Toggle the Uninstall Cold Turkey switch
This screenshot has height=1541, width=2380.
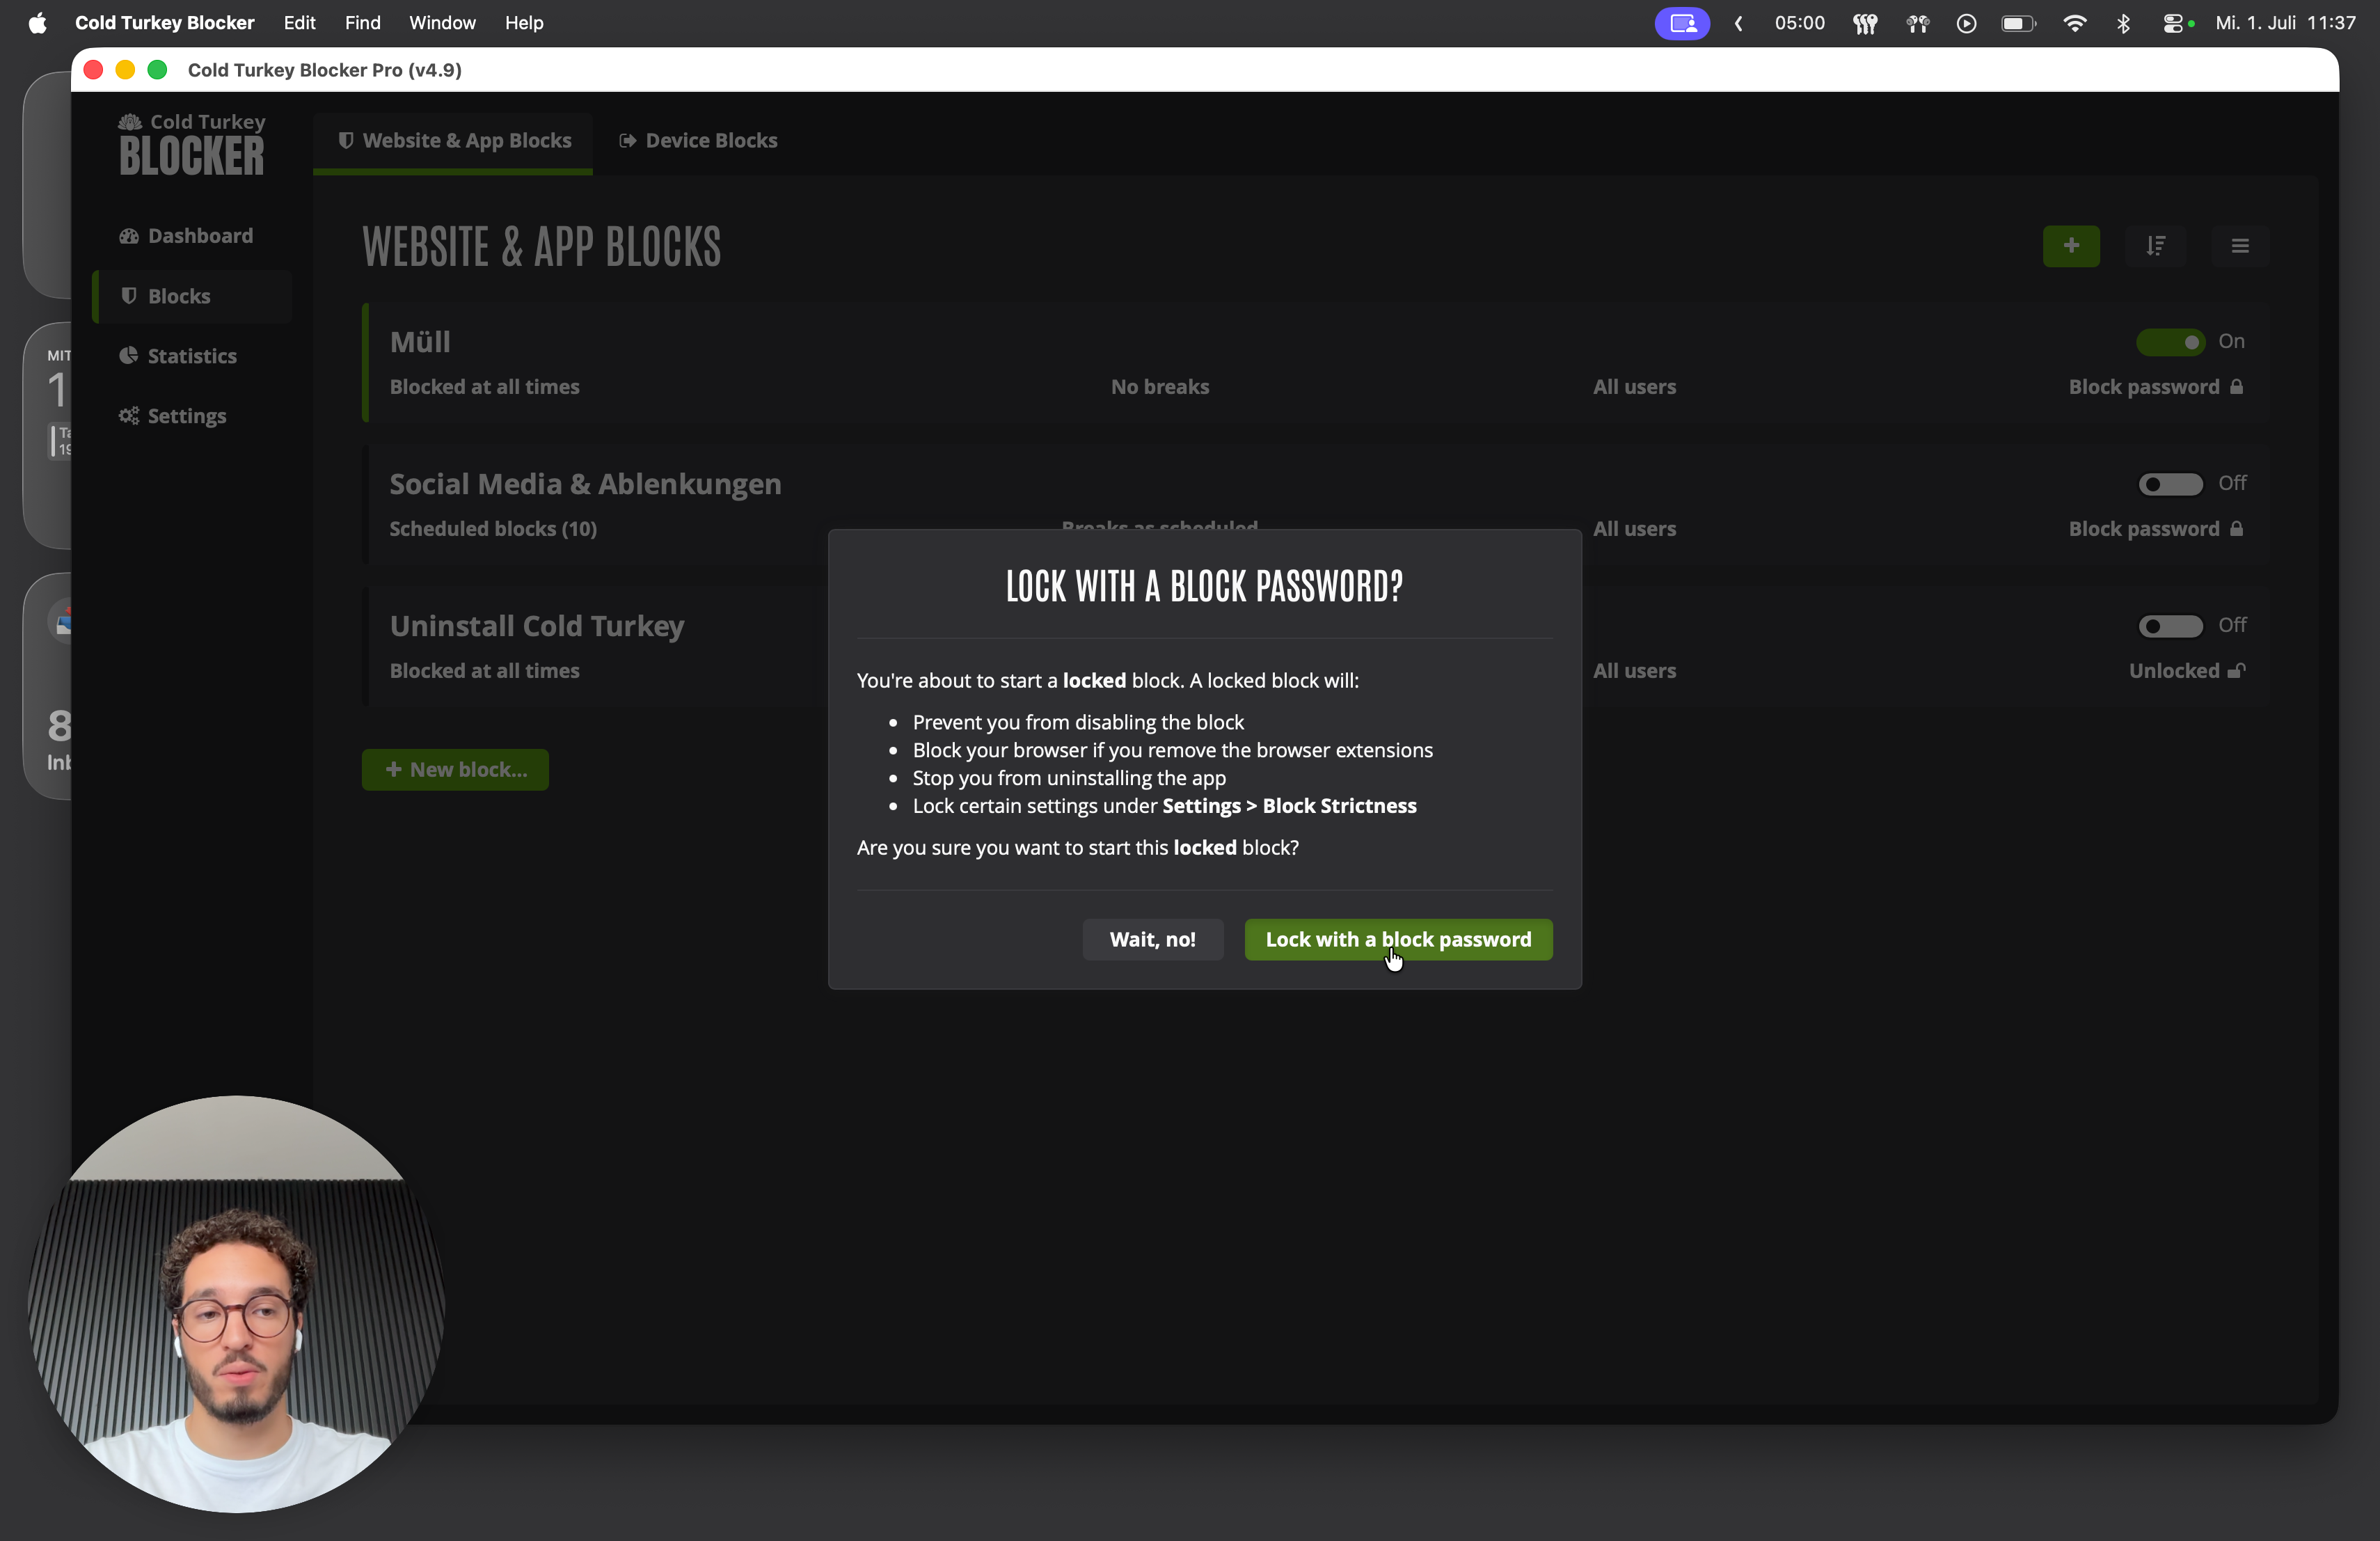[x=2170, y=626]
